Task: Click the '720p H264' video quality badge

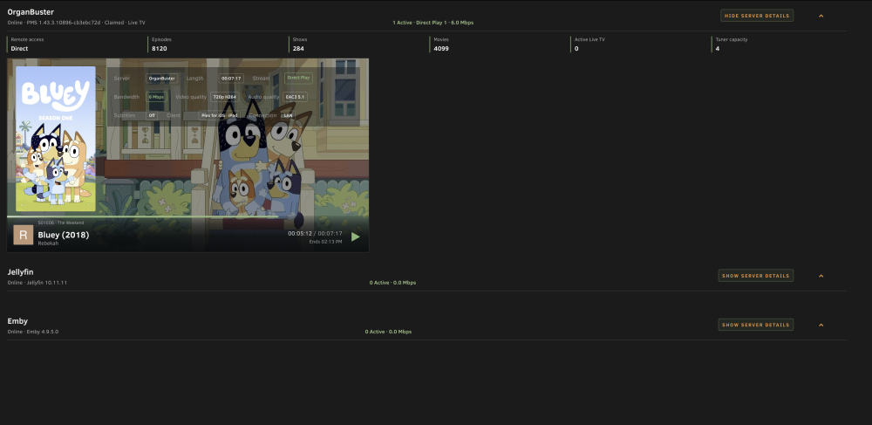Action: tap(225, 97)
